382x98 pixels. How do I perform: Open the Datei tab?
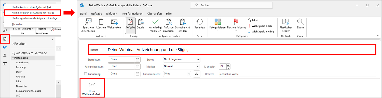[x=83, y=13]
